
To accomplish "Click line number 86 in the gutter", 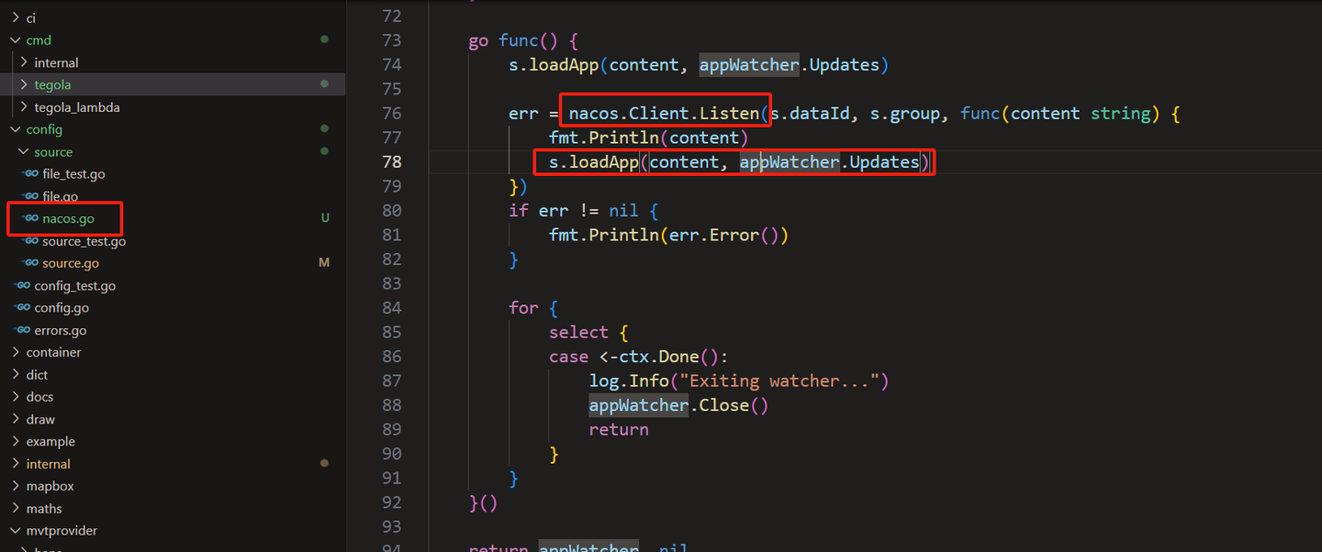I will tap(391, 357).
